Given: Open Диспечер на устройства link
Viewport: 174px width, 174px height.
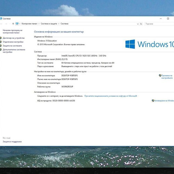Looking at the screenshot, I should point(14,38).
